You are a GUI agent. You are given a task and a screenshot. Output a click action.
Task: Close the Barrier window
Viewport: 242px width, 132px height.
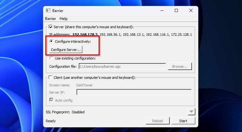[191, 10]
